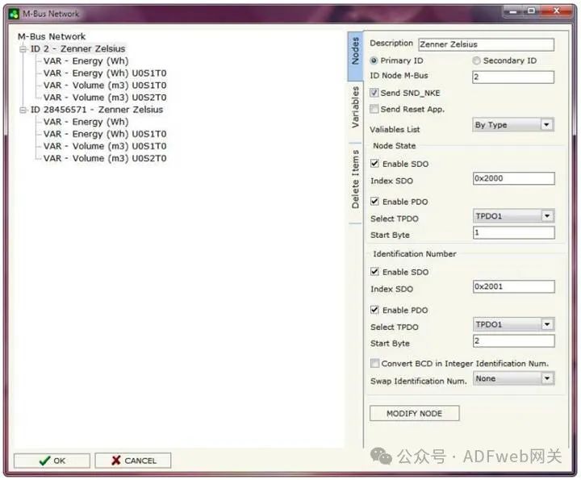
Task: Collapse the ID 2 - Zenner Zelsius node
Action: pyautogui.click(x=23, y=49)
